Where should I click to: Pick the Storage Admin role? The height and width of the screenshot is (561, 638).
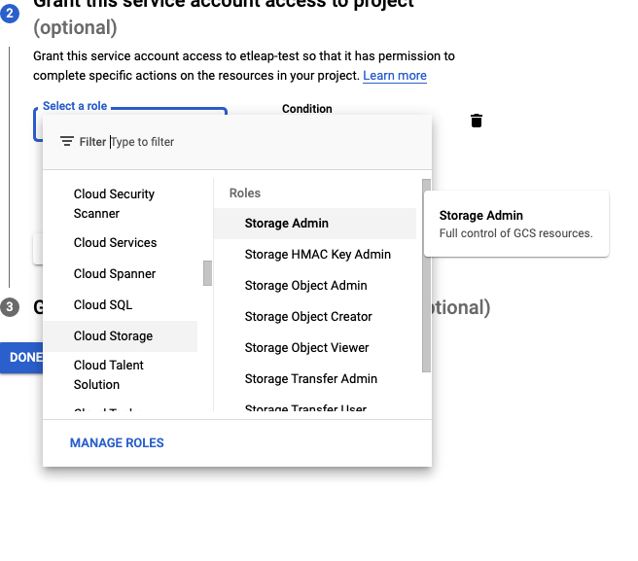coord(287,223)
